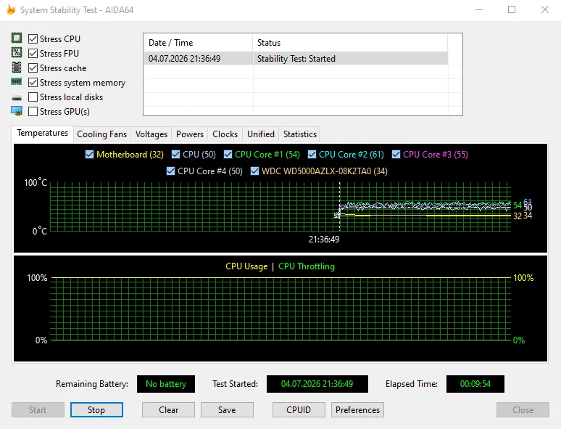
Task: Switch to the Powers tab
Action: pos(190,134)
